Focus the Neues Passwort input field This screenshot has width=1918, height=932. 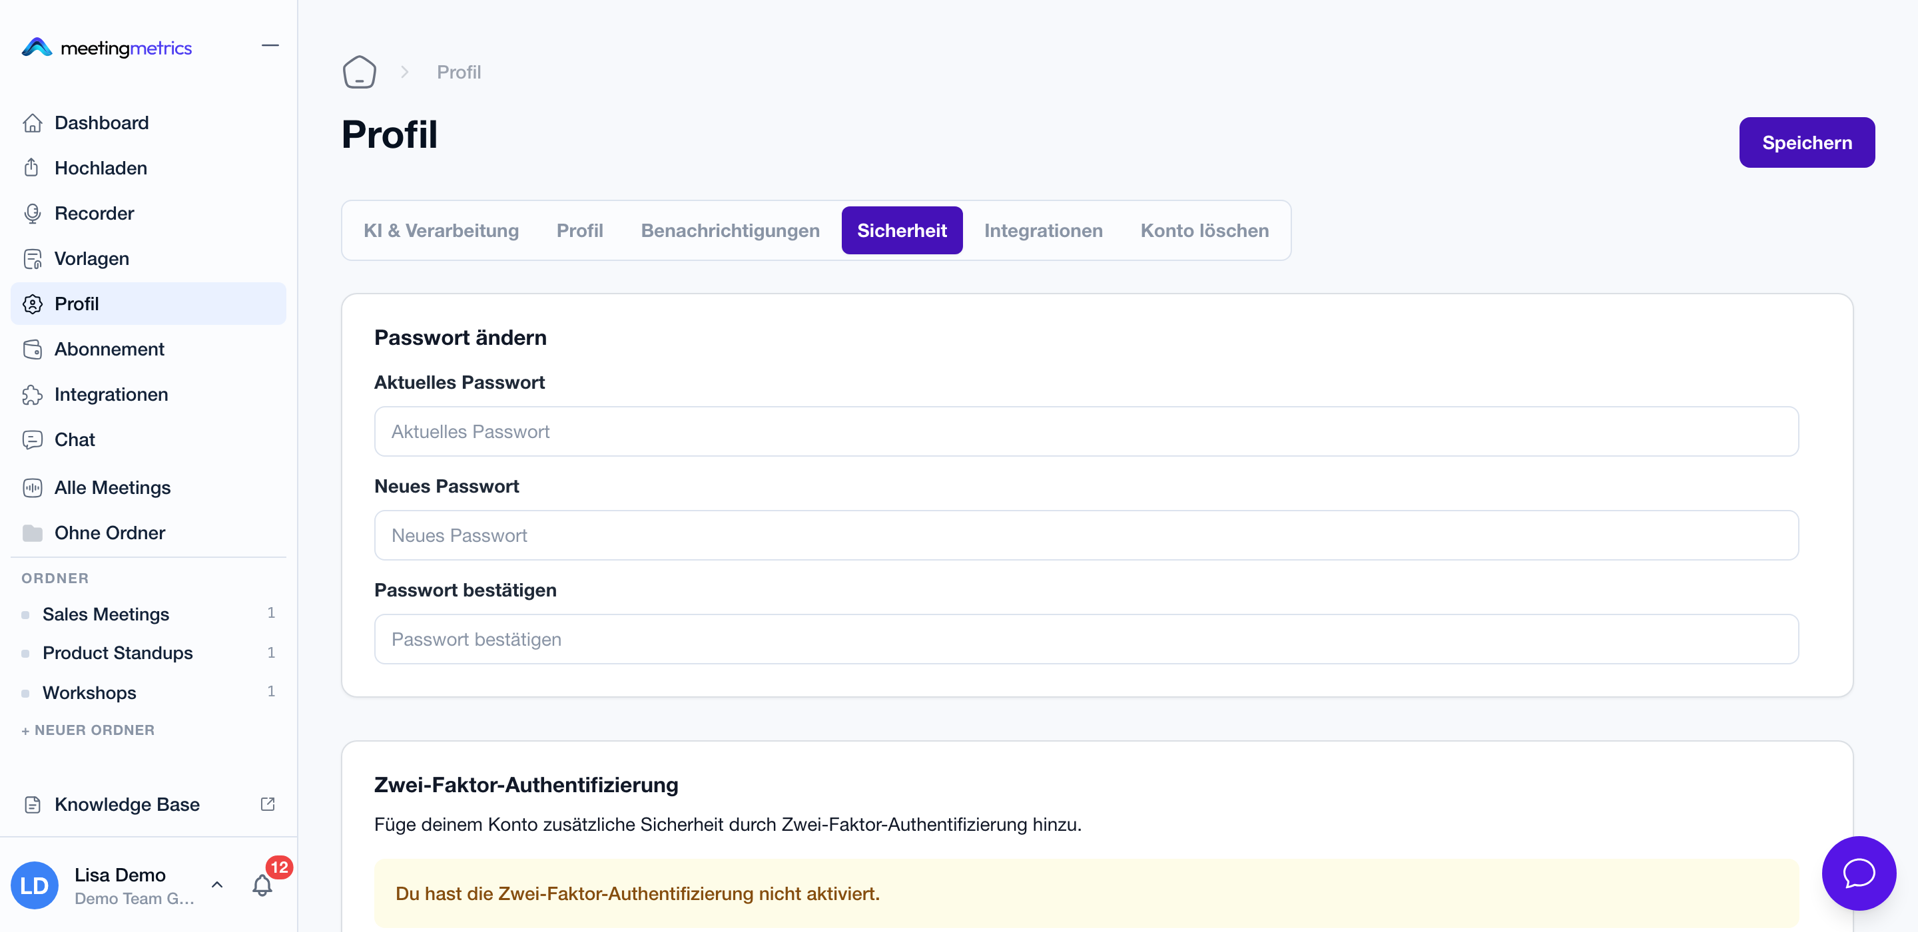(x=1086, y=536)
